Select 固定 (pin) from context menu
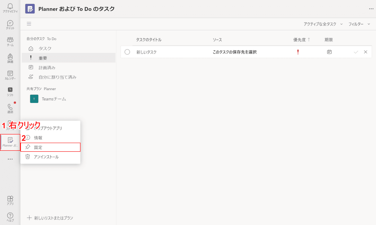The height and width of the screenshot is (225, 376). click(x=50, y=147)
